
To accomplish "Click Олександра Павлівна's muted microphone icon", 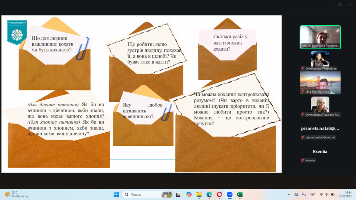I will [303, 114].
